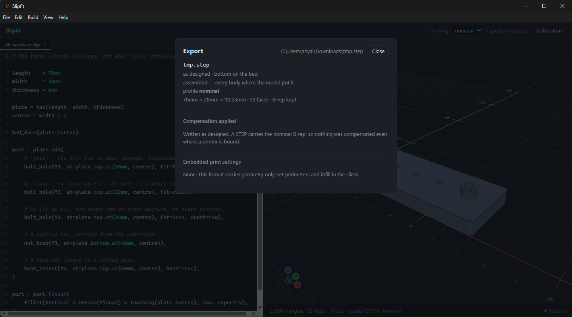Screen dimensions: 572x317
Task: Click the Compensation applied heading
Action: click(209, 121)
